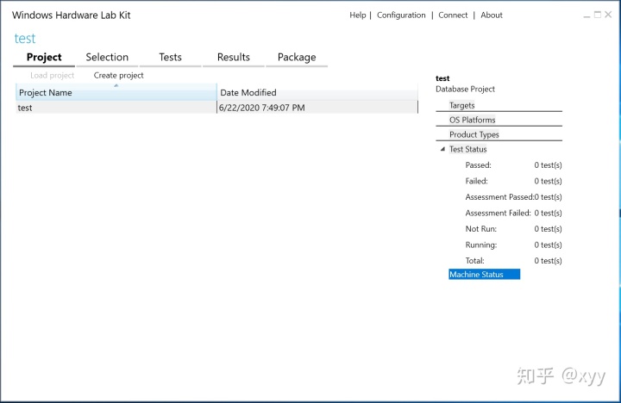The height and width of the screenshot is (403, 621).
Task: Open the About link
Action: click(492, 15)
